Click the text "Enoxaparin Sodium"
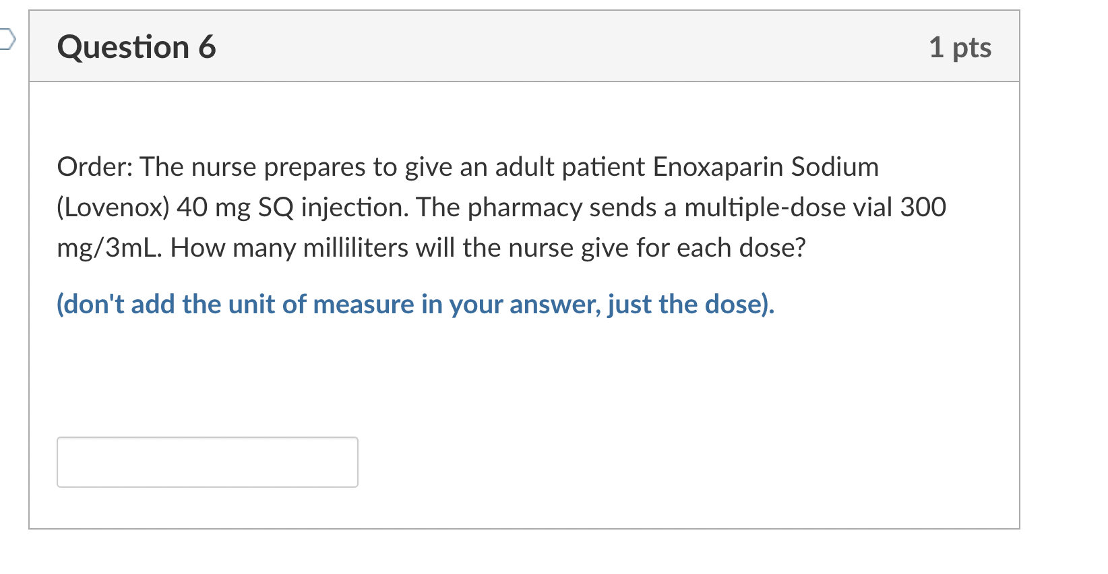Screen dimensions: 1108x574 pos(766,167)
